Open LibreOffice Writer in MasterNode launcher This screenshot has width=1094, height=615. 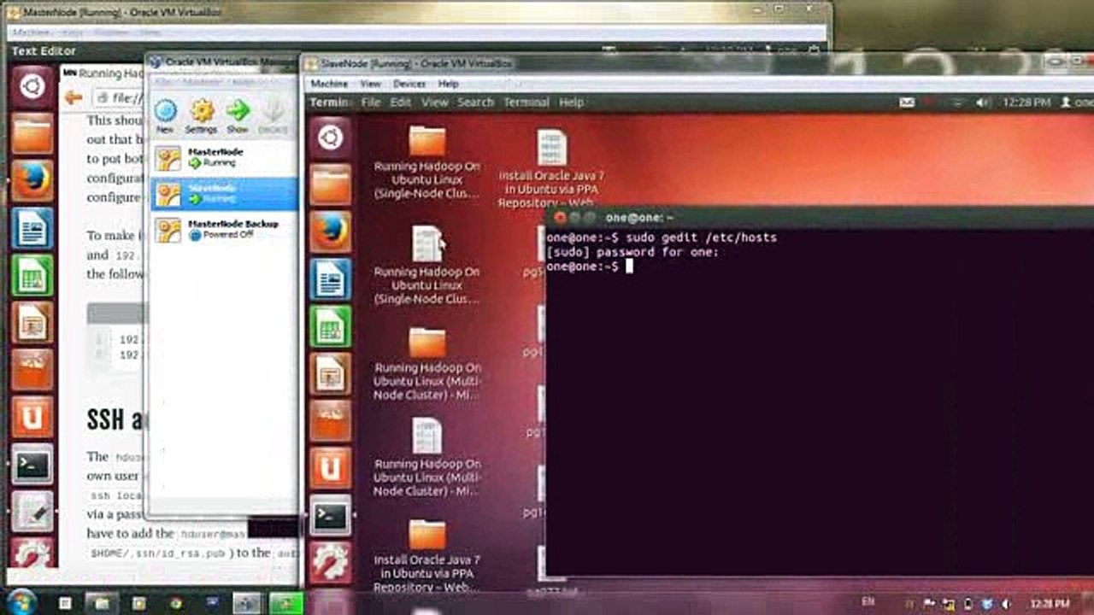point(32,229)
